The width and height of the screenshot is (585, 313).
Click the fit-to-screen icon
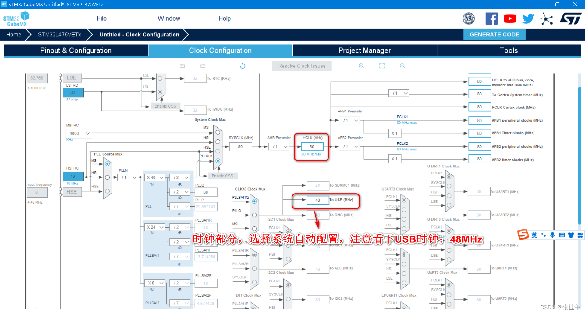[x=382, y=66]
